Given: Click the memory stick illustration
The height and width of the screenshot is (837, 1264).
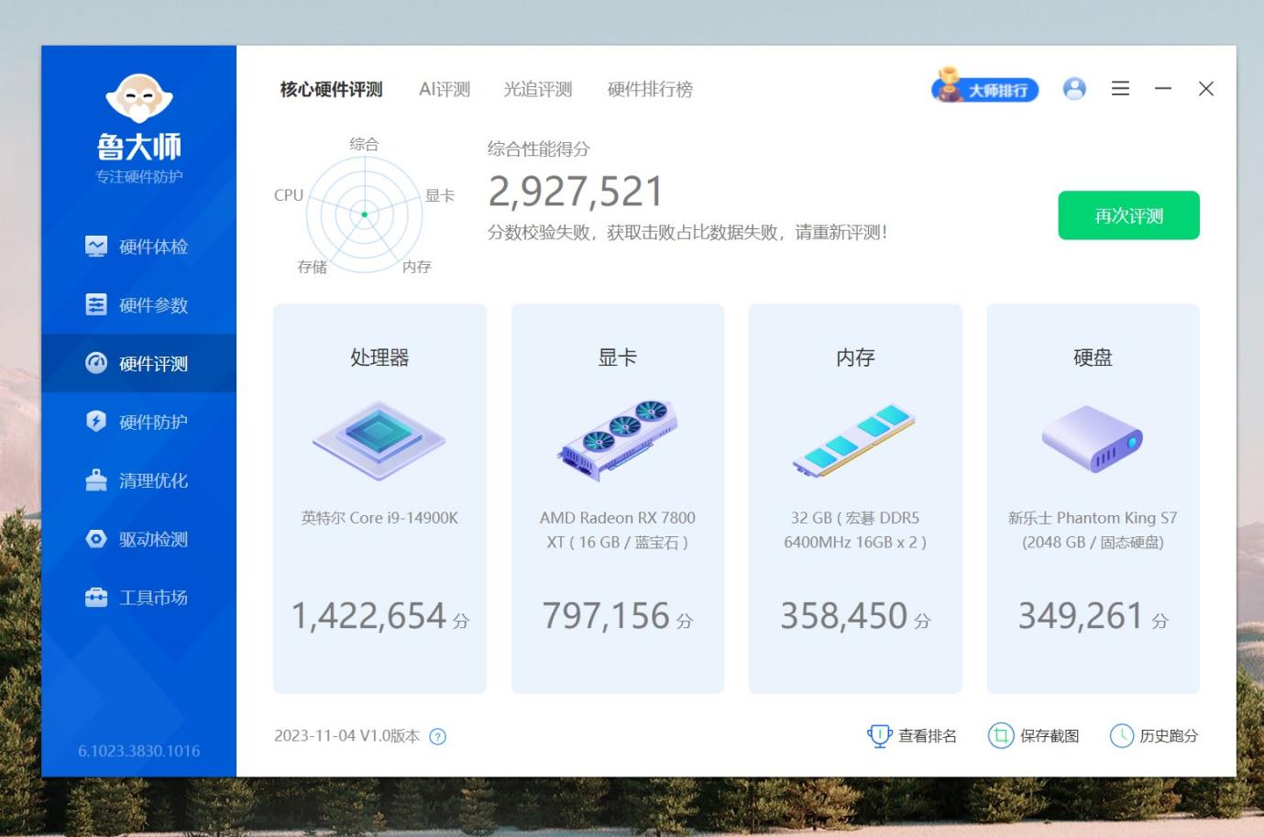Looking at the screenshot, I should tap(854, 440).
